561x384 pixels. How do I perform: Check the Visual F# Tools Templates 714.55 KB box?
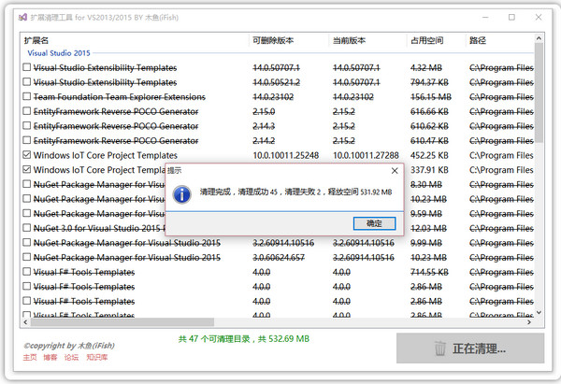(x=27, y=272)
